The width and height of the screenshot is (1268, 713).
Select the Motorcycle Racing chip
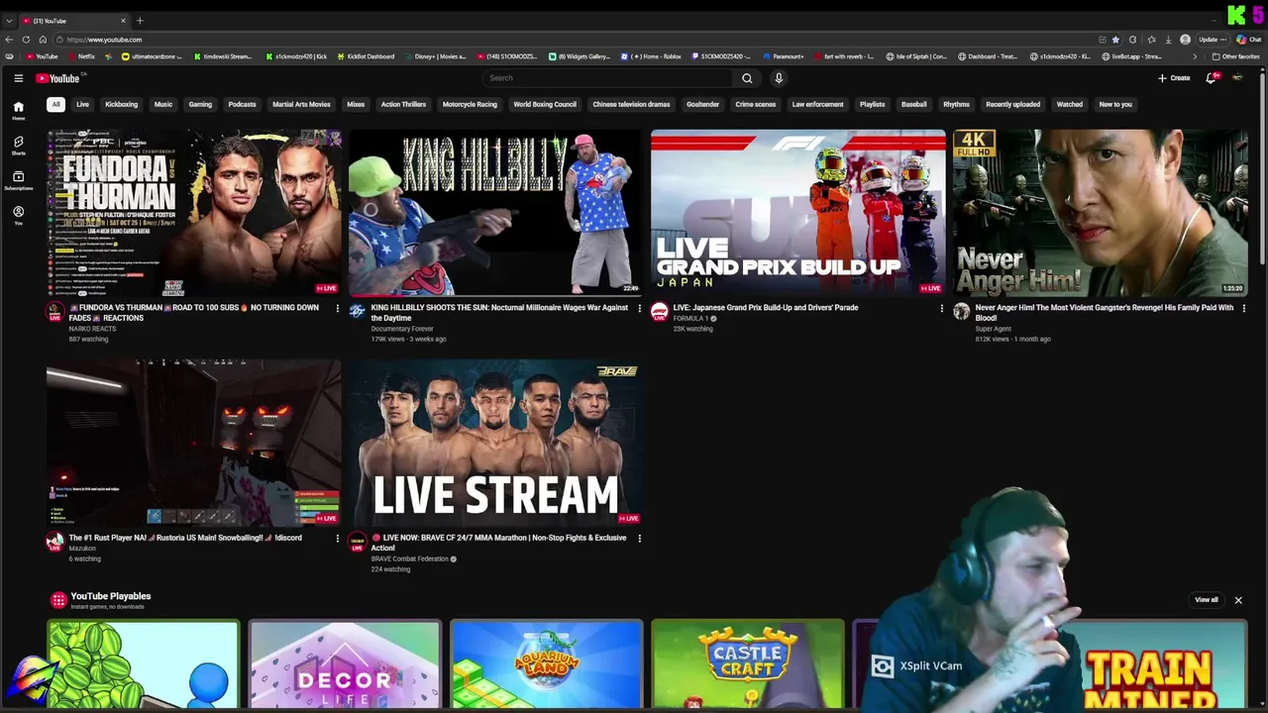[470, 104]
